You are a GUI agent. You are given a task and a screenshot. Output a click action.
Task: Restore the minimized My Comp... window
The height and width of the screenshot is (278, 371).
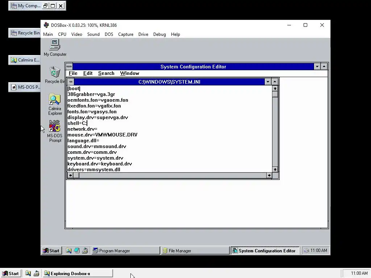(x=45, y=6)
